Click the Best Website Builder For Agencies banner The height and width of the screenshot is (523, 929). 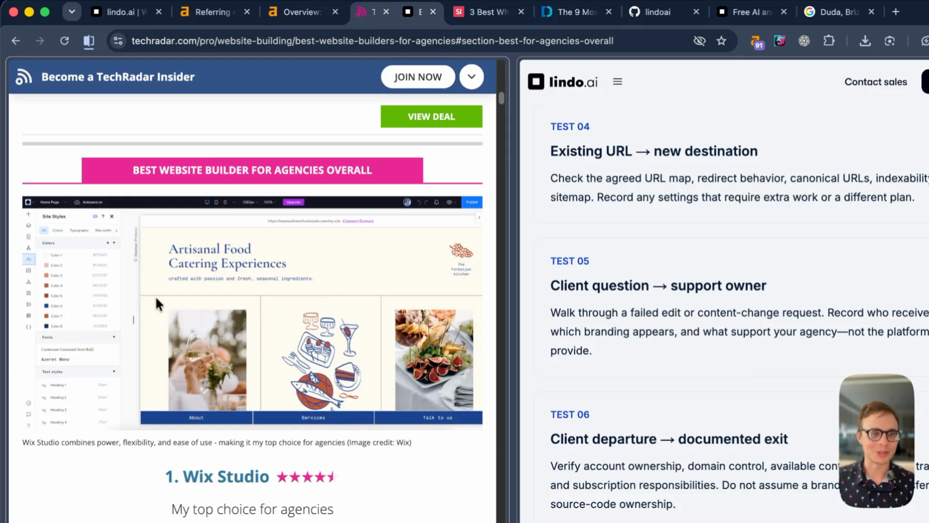click(252, 170)
